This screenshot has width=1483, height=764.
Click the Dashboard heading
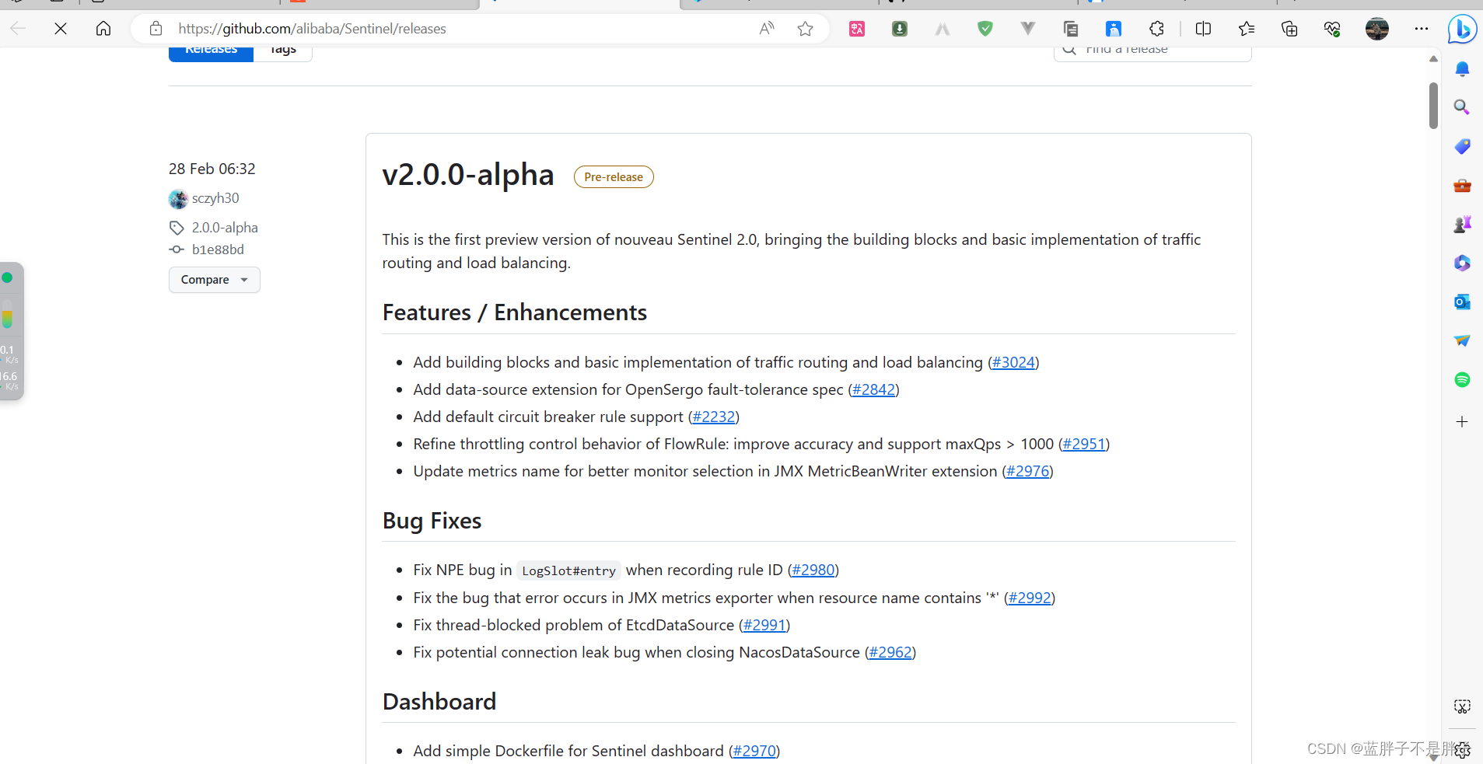coord(439,702)
